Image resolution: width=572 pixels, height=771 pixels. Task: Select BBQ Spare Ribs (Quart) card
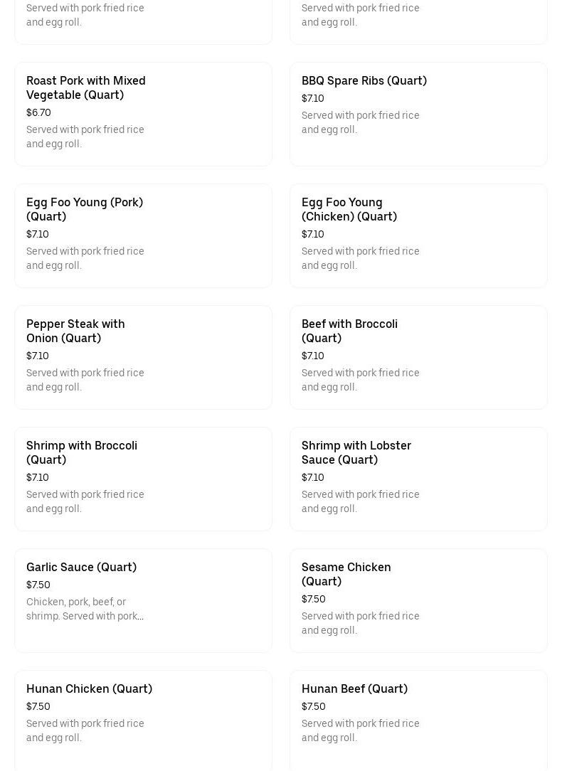(364, 80)
